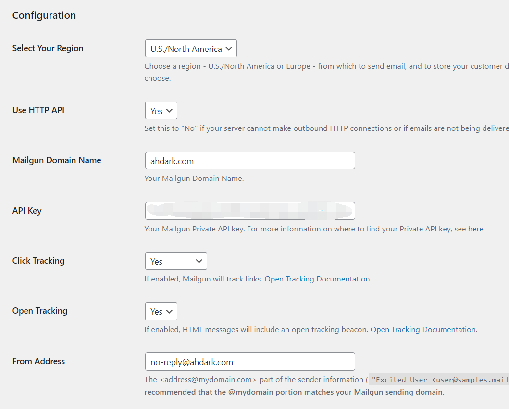Focus the From Address input field

pos(249,361)
